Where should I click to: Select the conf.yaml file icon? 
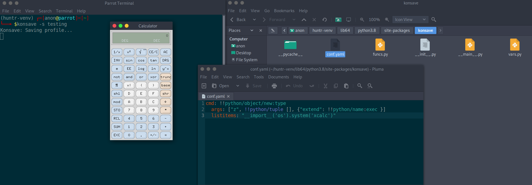335,45
